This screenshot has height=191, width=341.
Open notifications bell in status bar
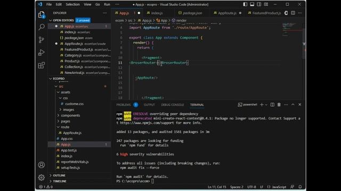click(x=300, y=187)
